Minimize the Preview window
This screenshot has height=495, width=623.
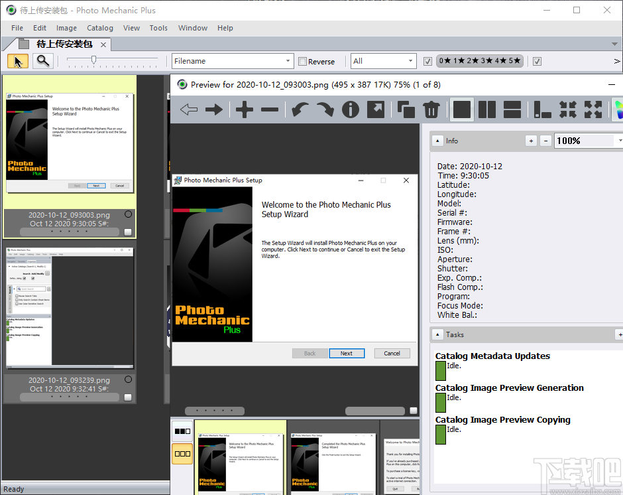click(x=612, y=84)
